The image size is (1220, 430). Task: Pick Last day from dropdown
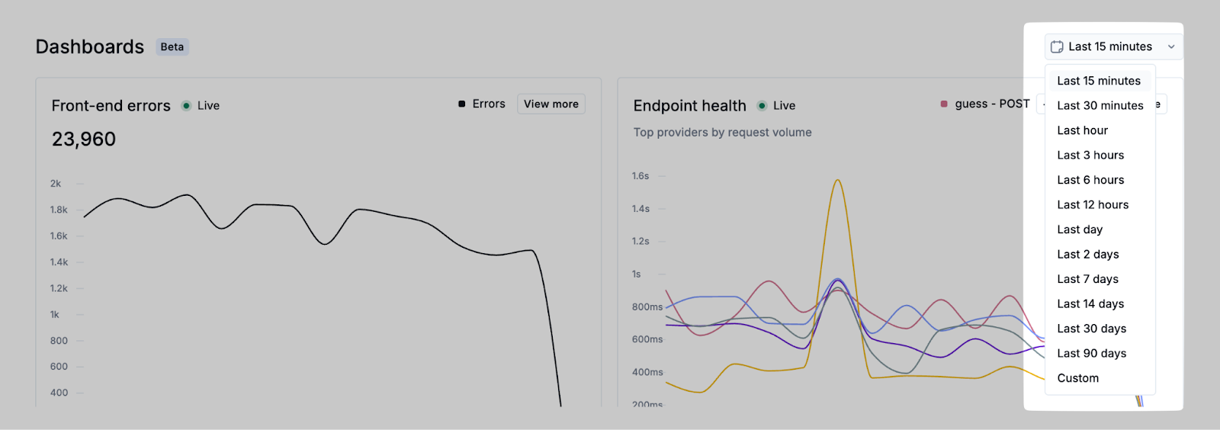click(1080, 229)
